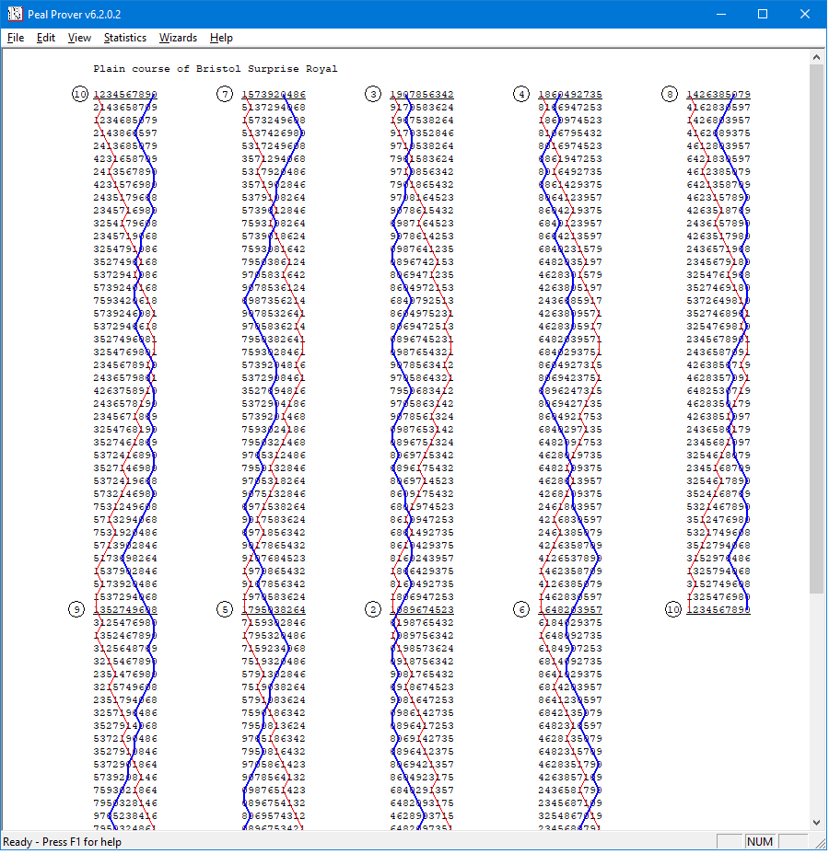Screen dimensions: 829x854
Task: Click the lead head 1907856342
Action: pyautogui.click(x=422, y=94)
